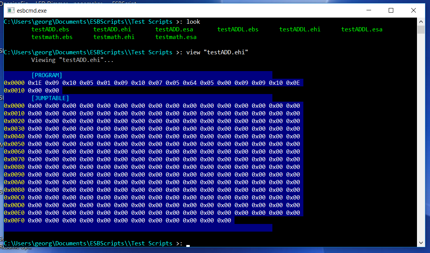
Task: Click the testADD.ebs file name
Action: [50, 29]
